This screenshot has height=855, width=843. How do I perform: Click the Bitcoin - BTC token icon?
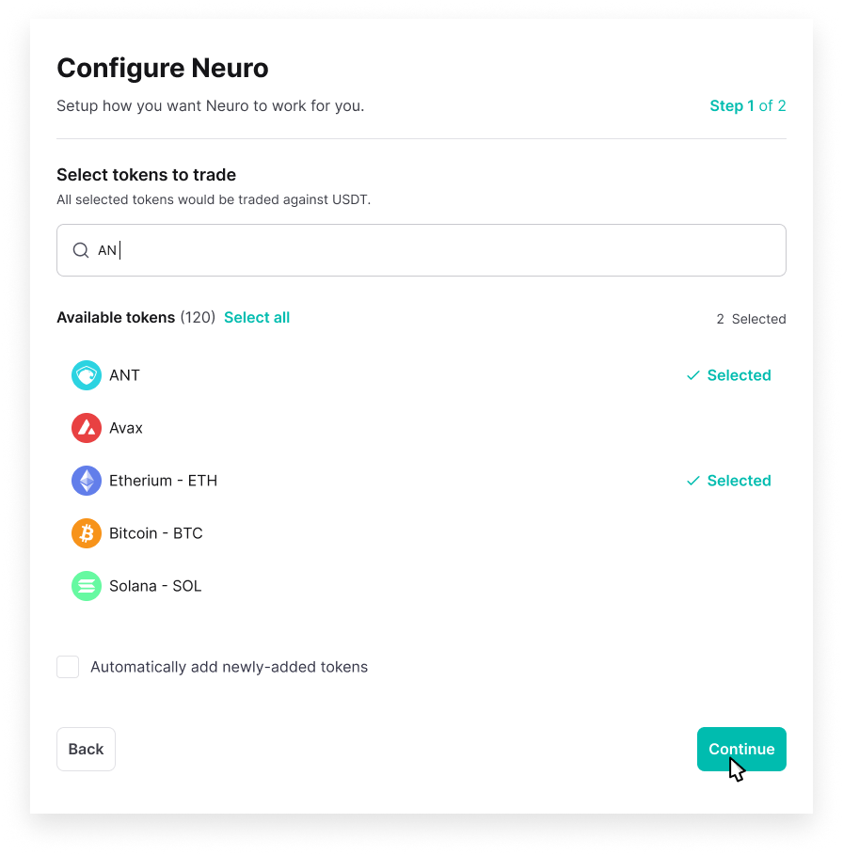[x=86, y=532]
